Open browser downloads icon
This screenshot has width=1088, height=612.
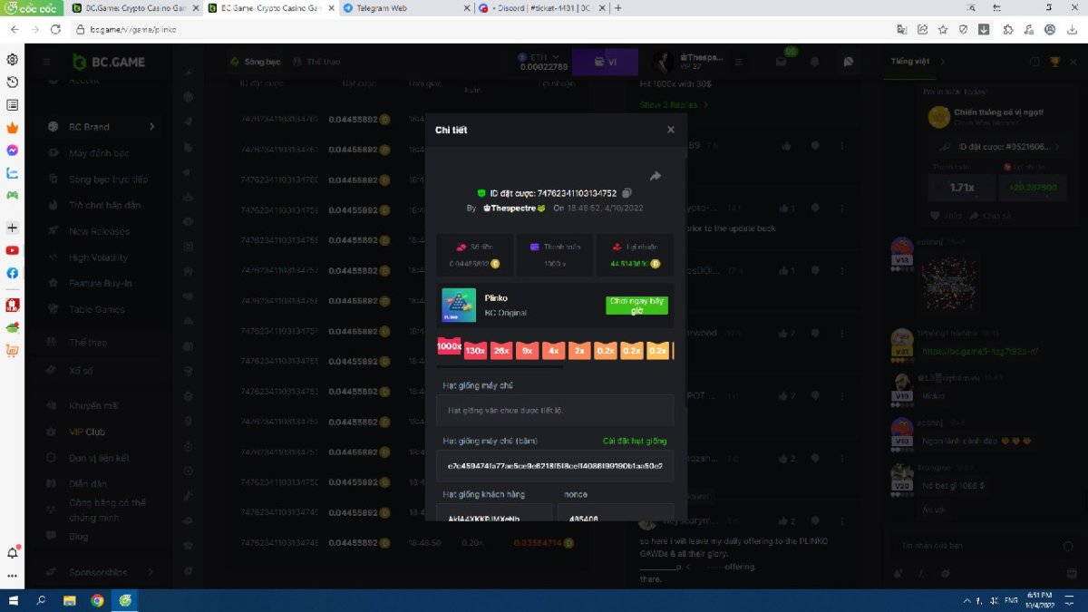pos(984,29)
